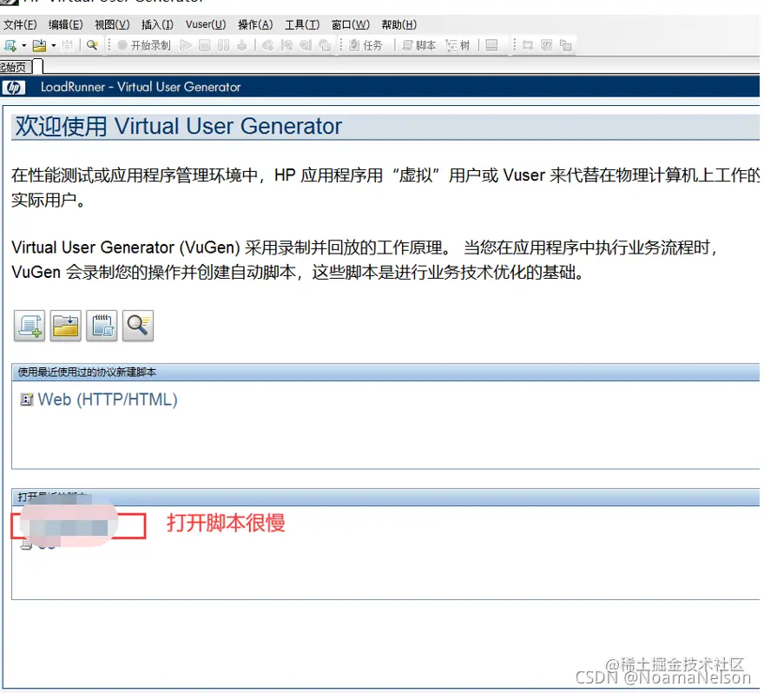Click the step-back magnifier toolbar icon
The height and width of the screenshot is (693, 764).
(287, 46)
